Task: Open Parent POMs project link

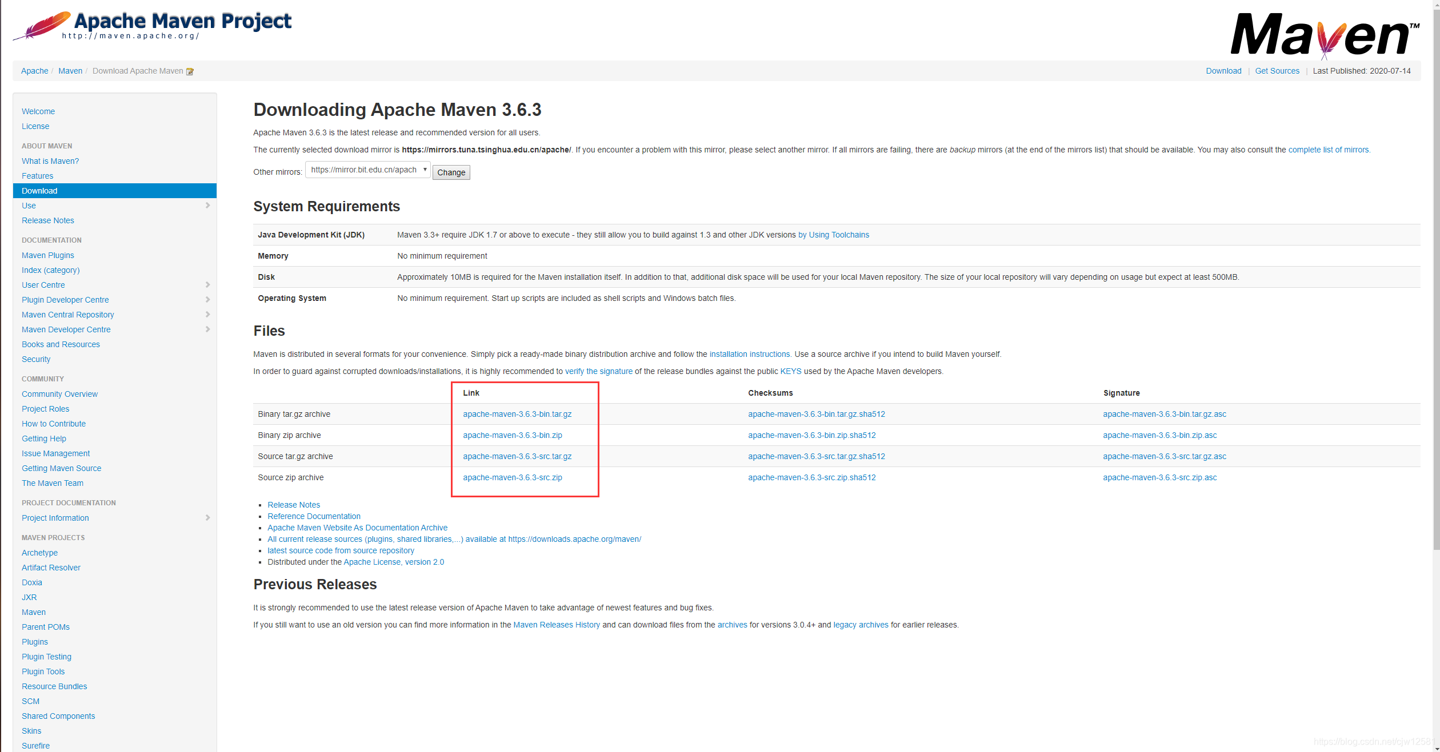Action: pyautogui.click(x=46, y=627)
